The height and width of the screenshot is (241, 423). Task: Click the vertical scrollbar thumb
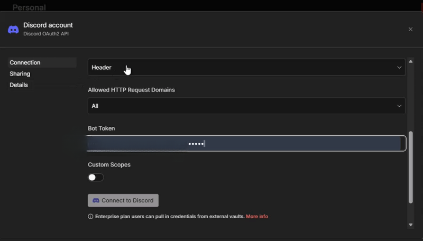[411, 167]
